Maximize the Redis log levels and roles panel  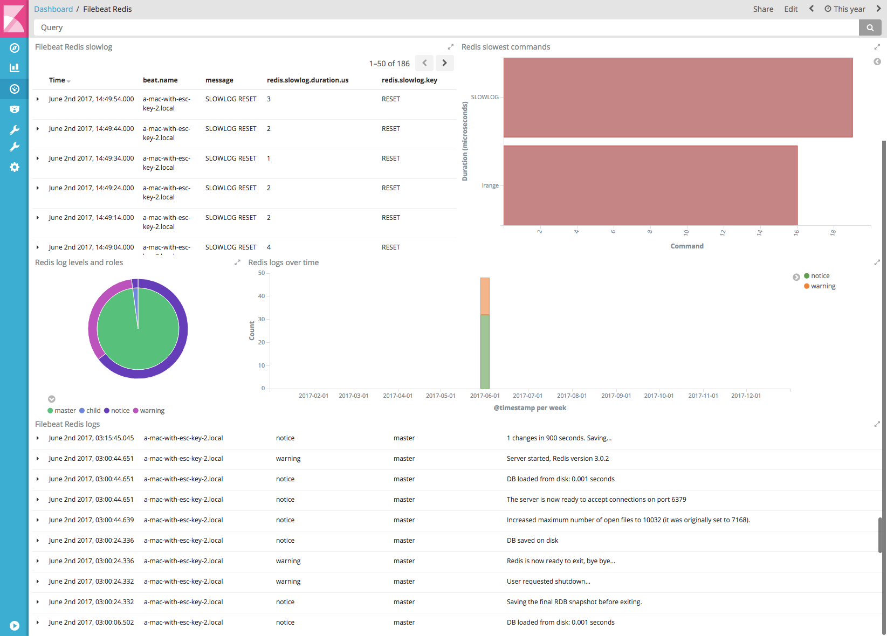[x=237, y=262]
